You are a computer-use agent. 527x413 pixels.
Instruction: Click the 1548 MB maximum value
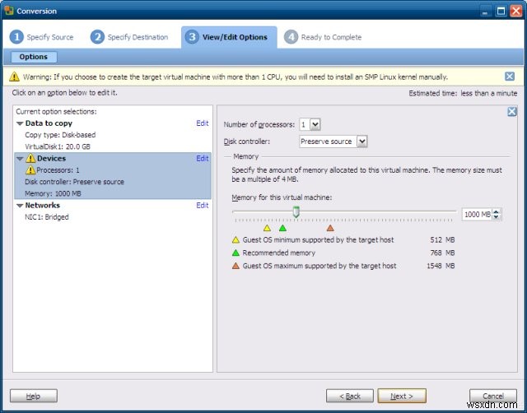click(441, 266)
